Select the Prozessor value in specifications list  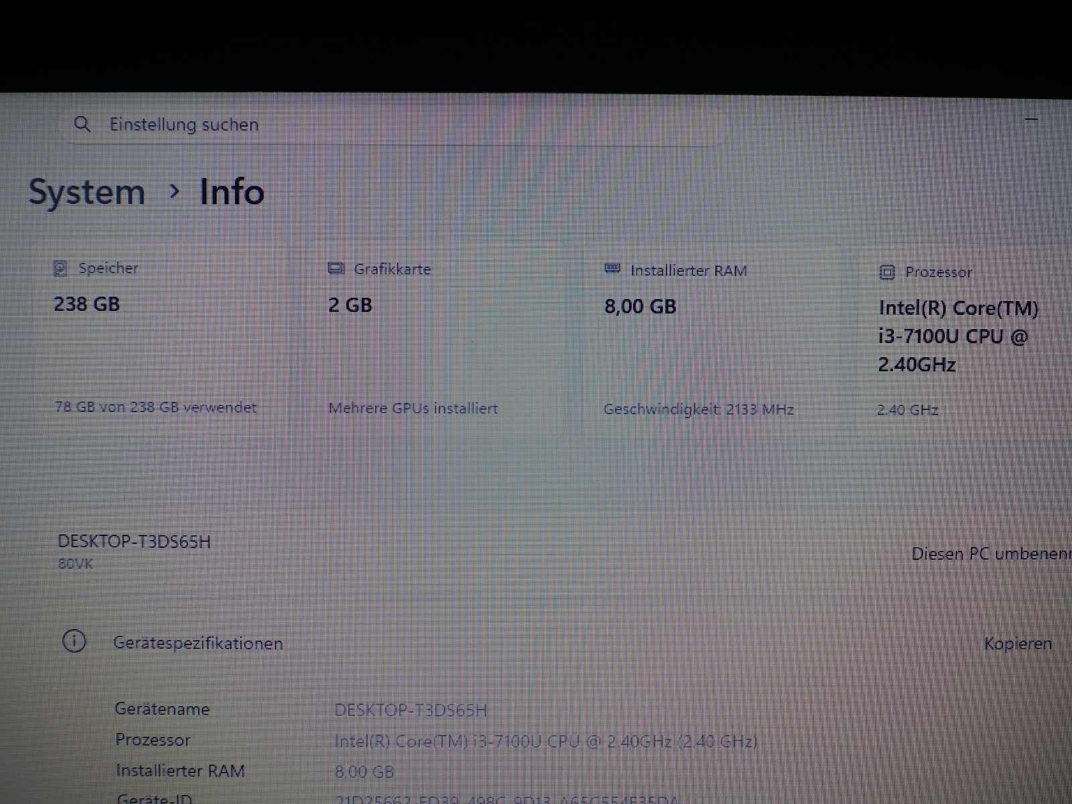[x=546, y=742]
